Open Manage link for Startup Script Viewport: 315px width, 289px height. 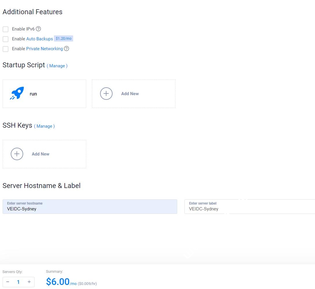pyautogui.click(x=57, y=66)
